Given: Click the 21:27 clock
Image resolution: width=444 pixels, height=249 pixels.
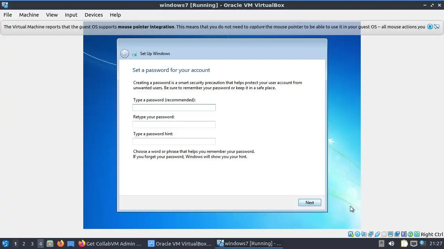Looking at the screenshot, I should (436, 243).
